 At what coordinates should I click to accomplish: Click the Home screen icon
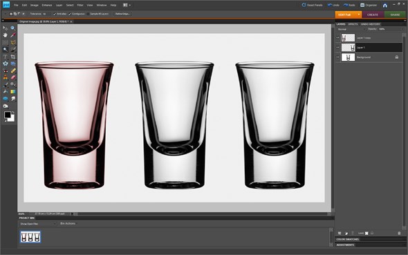pos(385,6)
